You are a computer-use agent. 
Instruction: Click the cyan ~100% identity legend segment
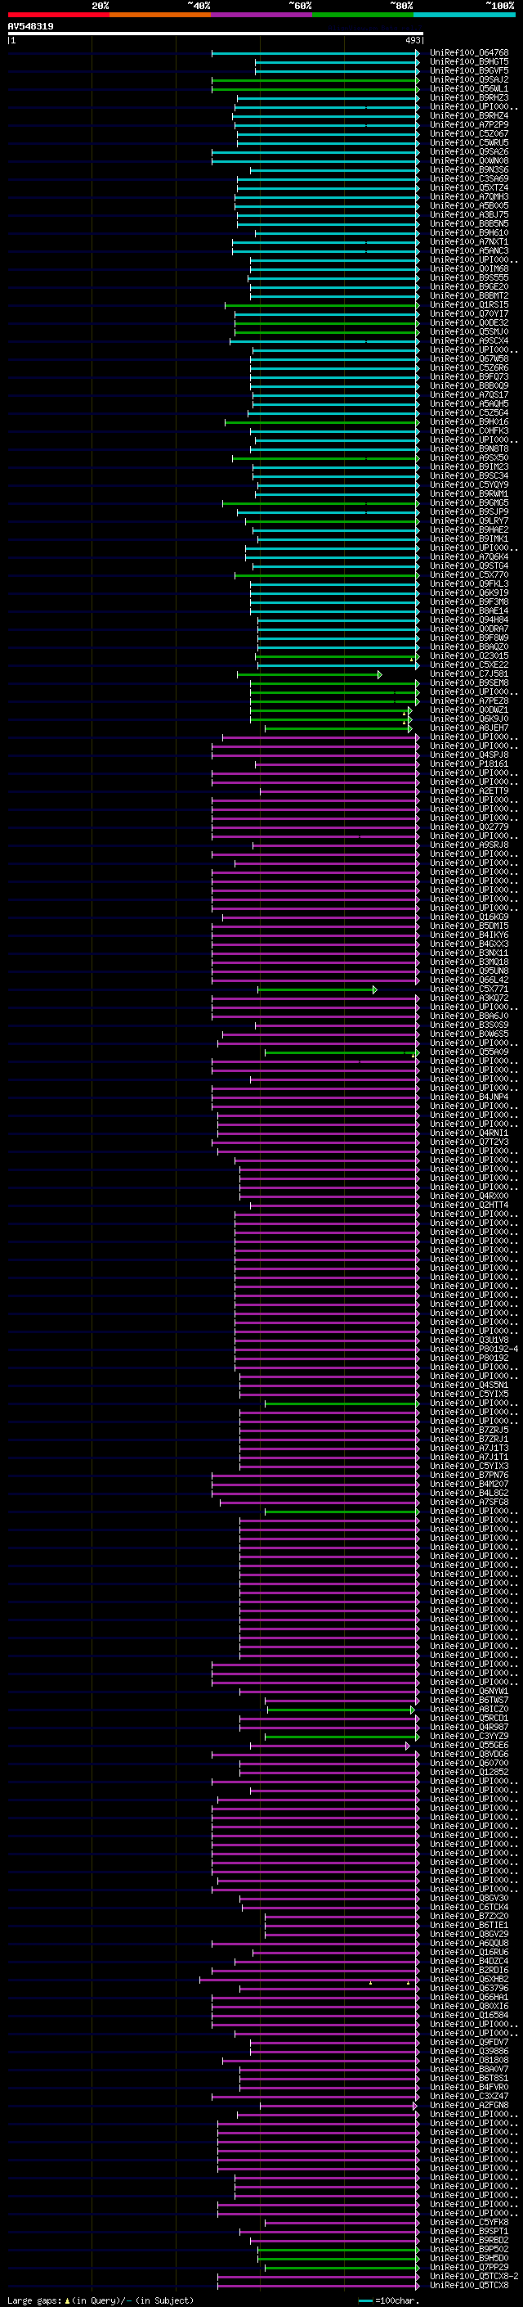click(x=464, y=15)
